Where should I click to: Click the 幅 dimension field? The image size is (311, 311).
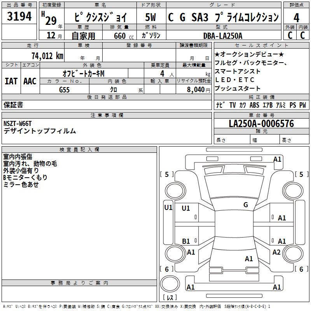point(265,140)
